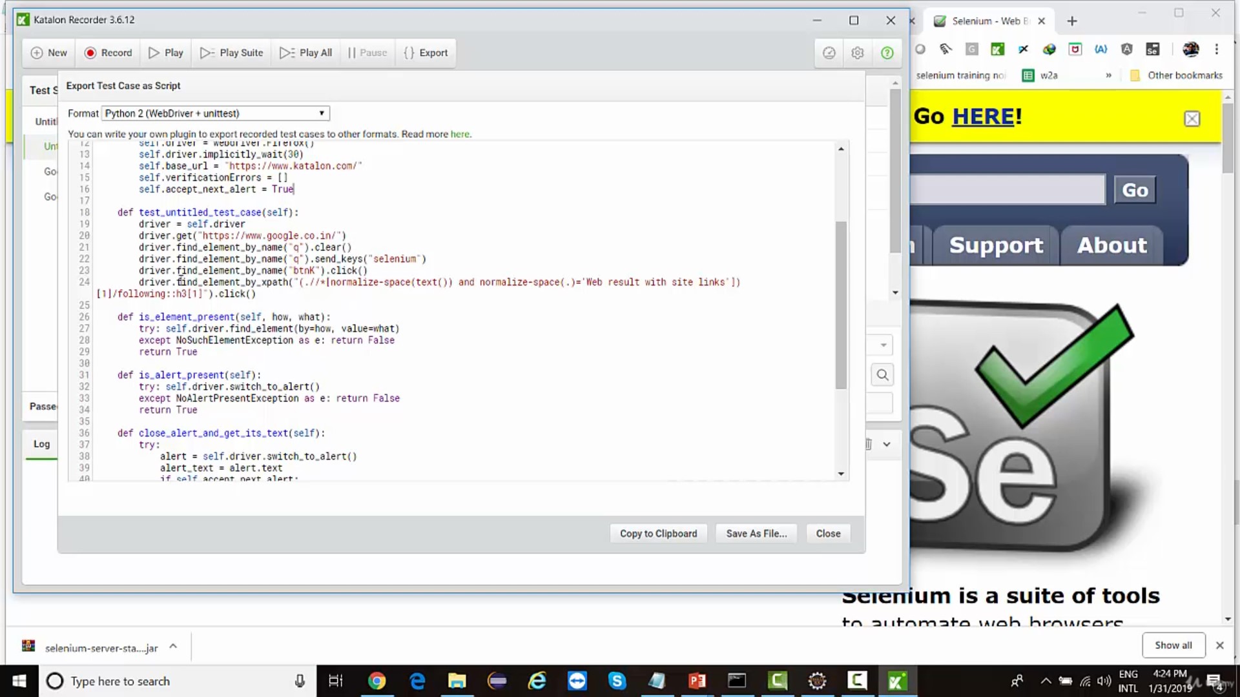Click Copy to Clipboard button
The height and width of the screenshot is (697, 1240).
(659, 534)
